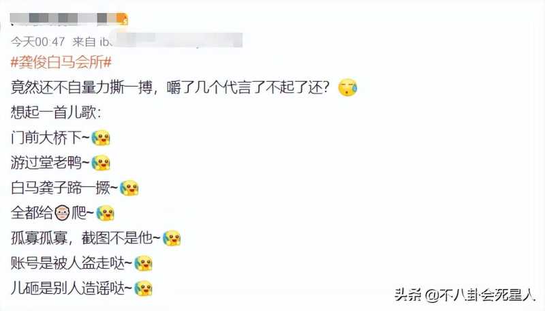545x311 pixels.
Task: Click the text 儿砸是别人造谣哒
Action: click(67, 288)
